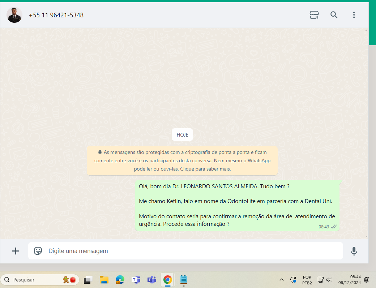This screenshot has width=376, height=288.
Task: Switch to Google Chrome in the taskbar
Action: [168, 280]
